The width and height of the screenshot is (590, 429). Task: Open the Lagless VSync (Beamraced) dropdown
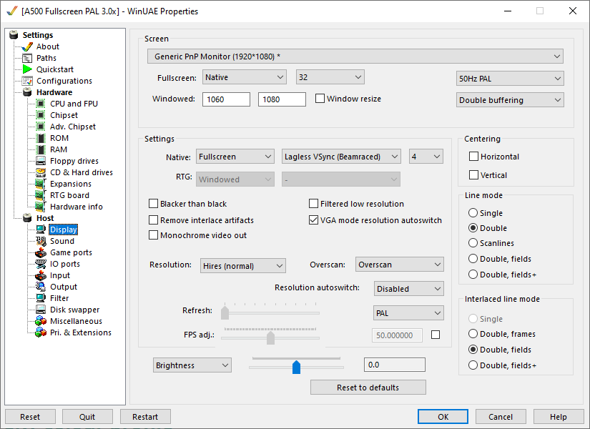tap(341, 157)
